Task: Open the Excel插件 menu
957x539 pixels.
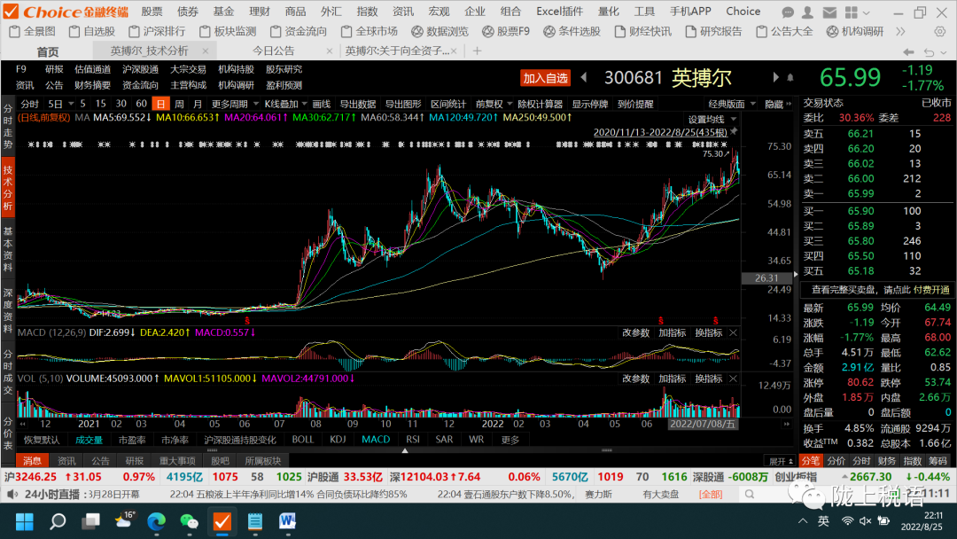Action: [x=560, y=12]
